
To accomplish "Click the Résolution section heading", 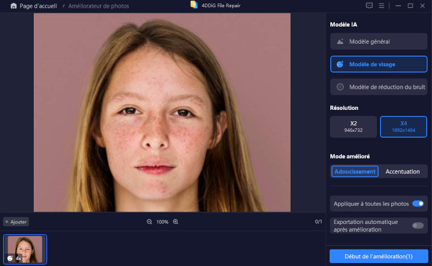I will click(x=344, y=108).
